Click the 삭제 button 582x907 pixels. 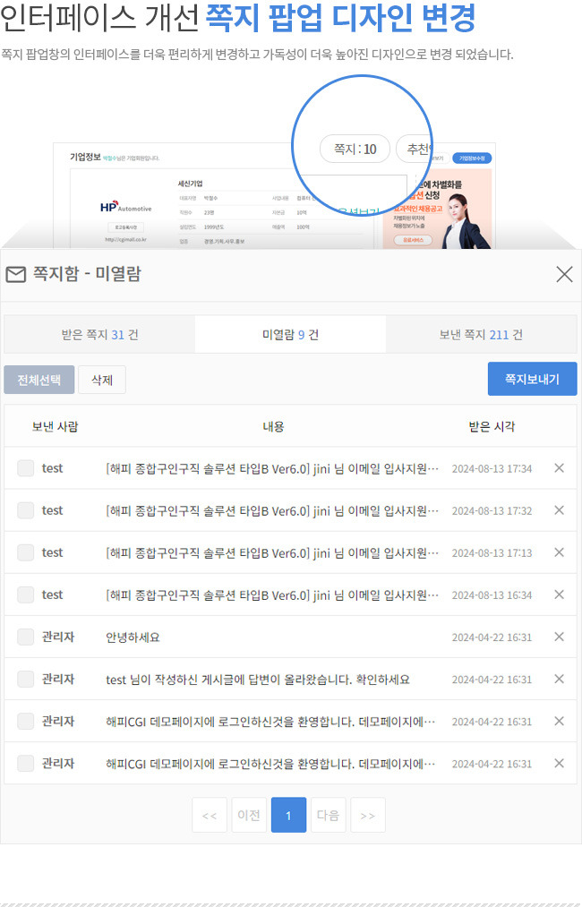102,380
